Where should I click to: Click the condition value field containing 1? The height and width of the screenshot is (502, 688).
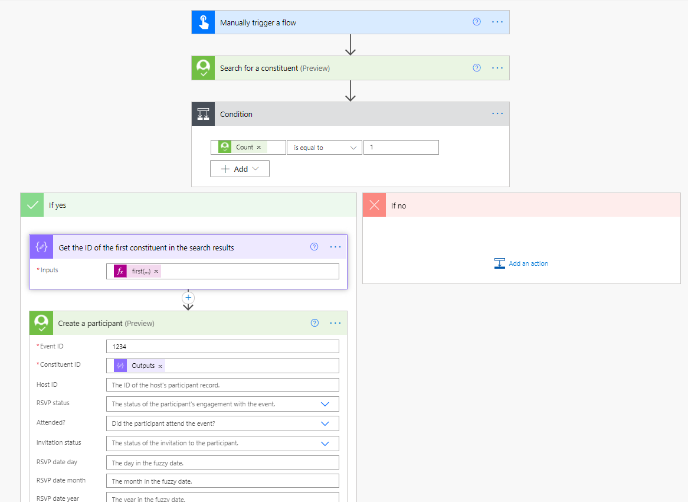point(401,148)
